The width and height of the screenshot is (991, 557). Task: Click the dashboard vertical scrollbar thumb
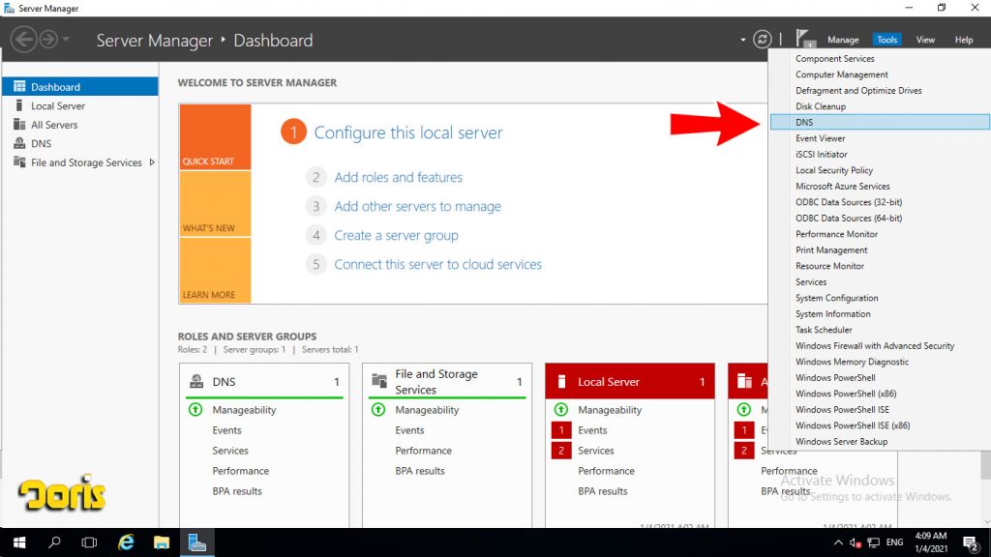(x=985, y=465)
